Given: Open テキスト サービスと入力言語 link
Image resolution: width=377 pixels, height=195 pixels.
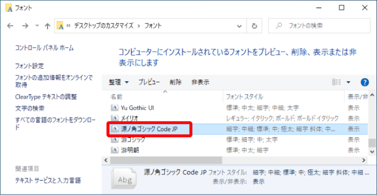Looking at the screenshot, I should click(x=48, y=180).
